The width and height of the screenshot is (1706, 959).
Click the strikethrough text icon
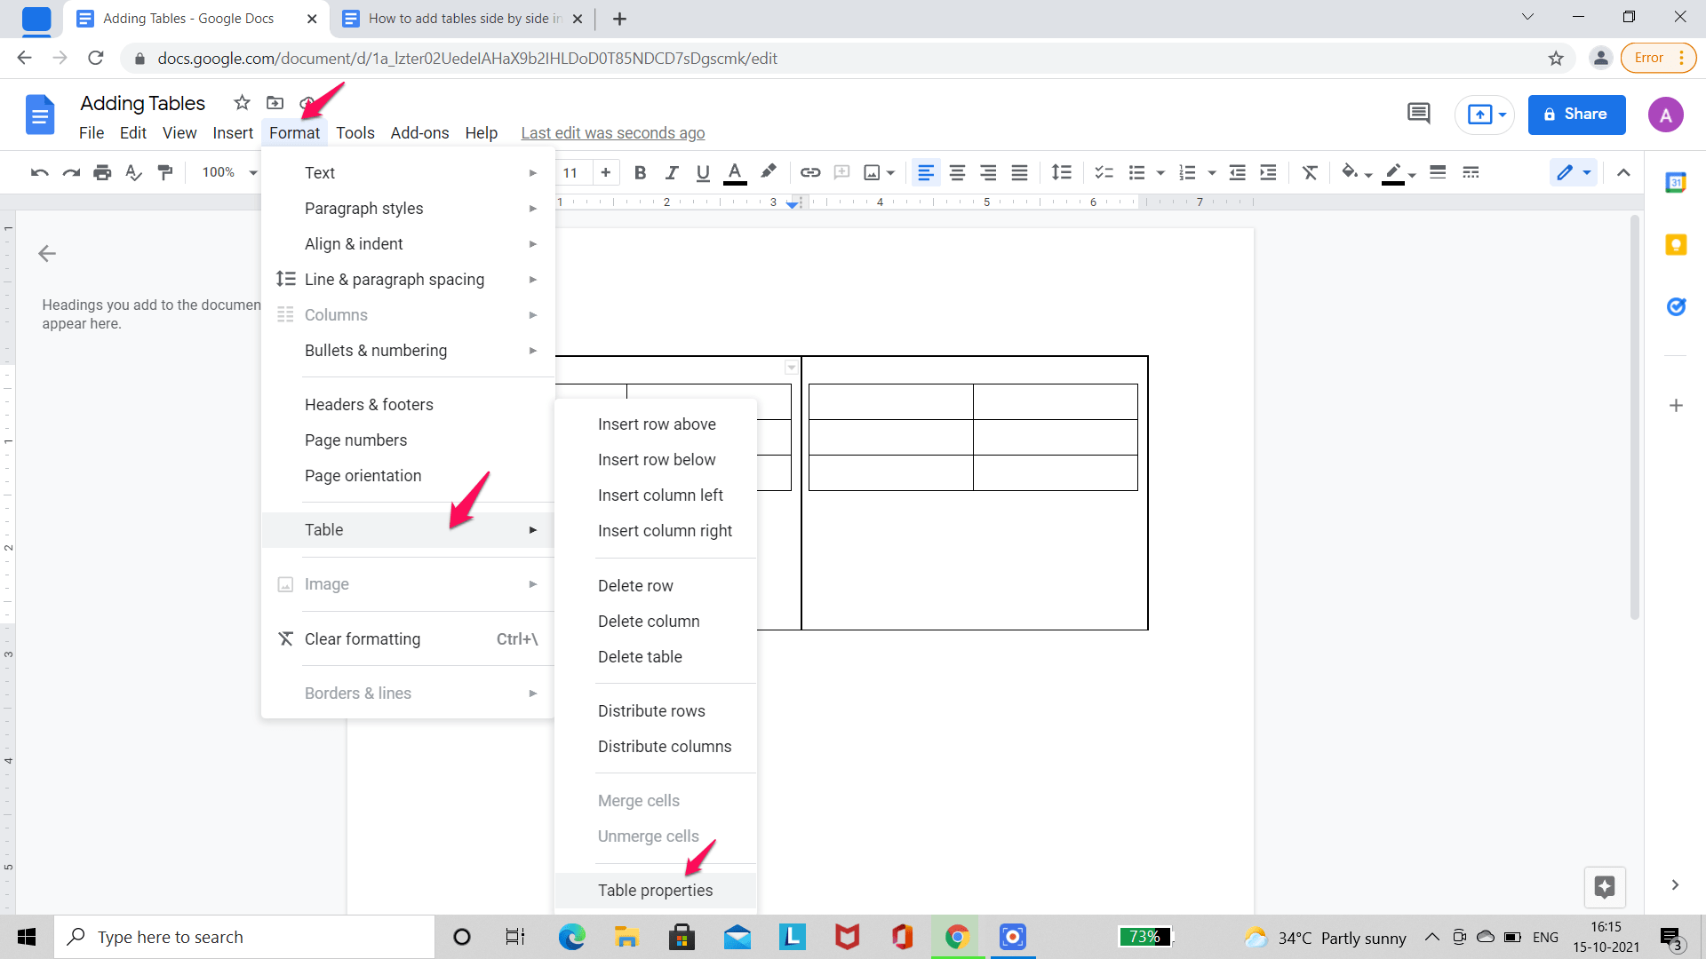(x=1309, y=172)
